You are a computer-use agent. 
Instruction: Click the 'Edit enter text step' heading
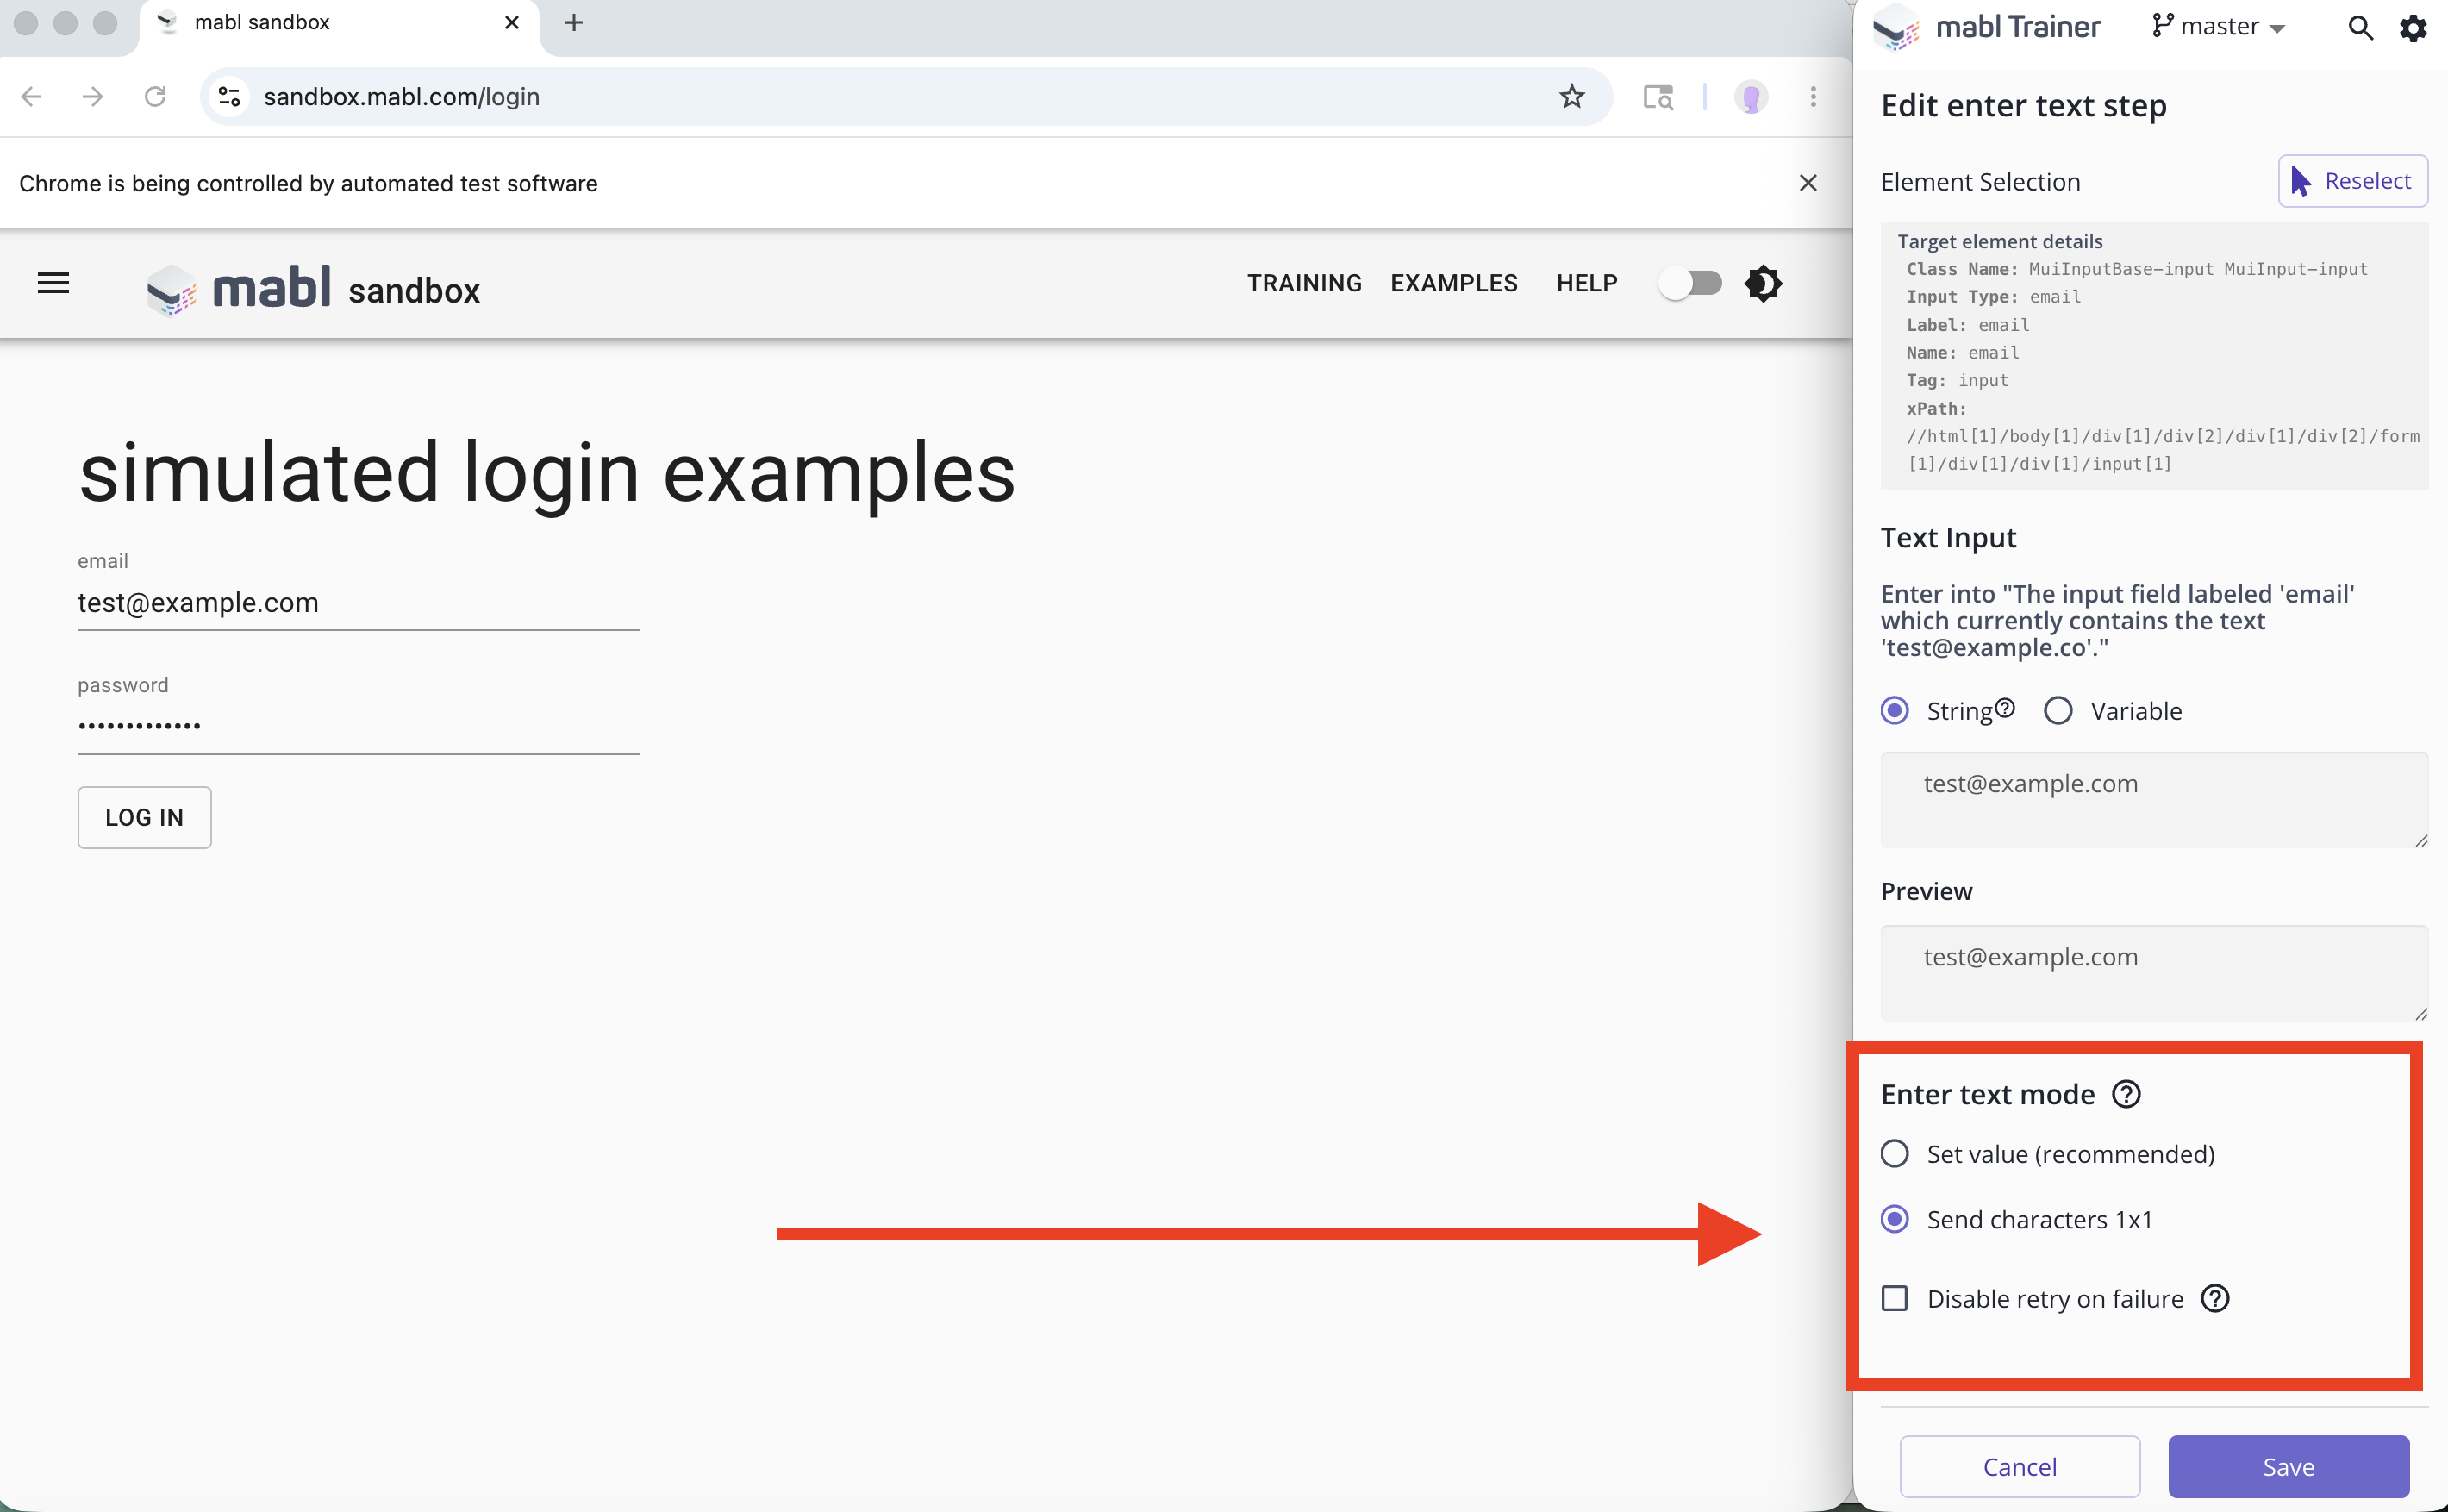[2024, 105]
